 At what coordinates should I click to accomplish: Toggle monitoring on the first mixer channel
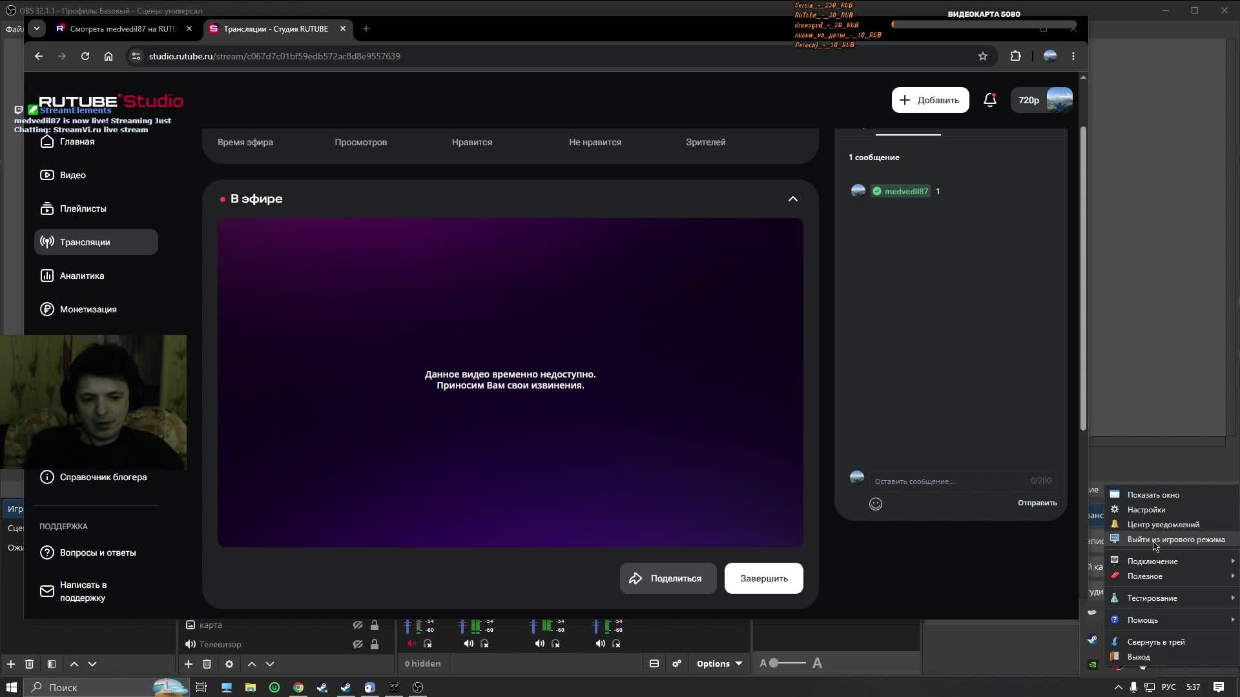(x=428, y=644)
